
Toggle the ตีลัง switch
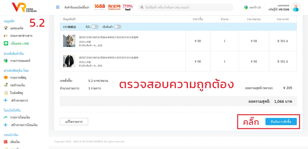(x=94, y=27)
